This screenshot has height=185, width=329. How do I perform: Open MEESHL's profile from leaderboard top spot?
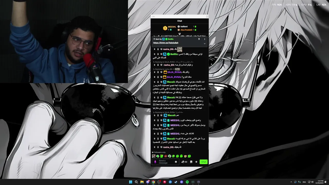pyautogui.click(x=170, y=28)
